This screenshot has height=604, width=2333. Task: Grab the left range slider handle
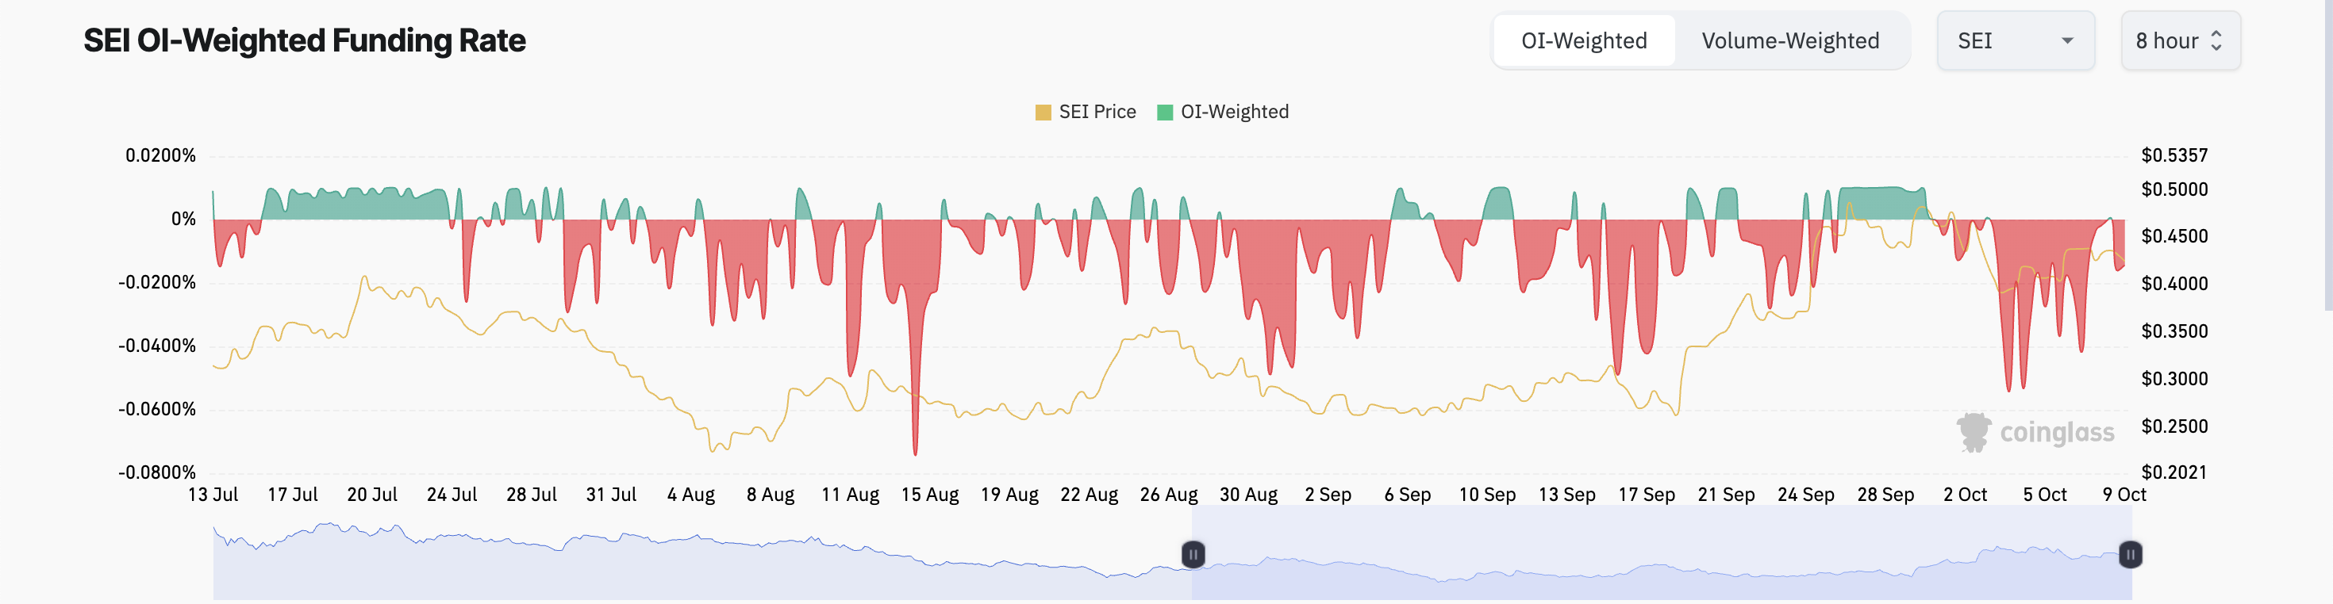tap(1193, 554)
